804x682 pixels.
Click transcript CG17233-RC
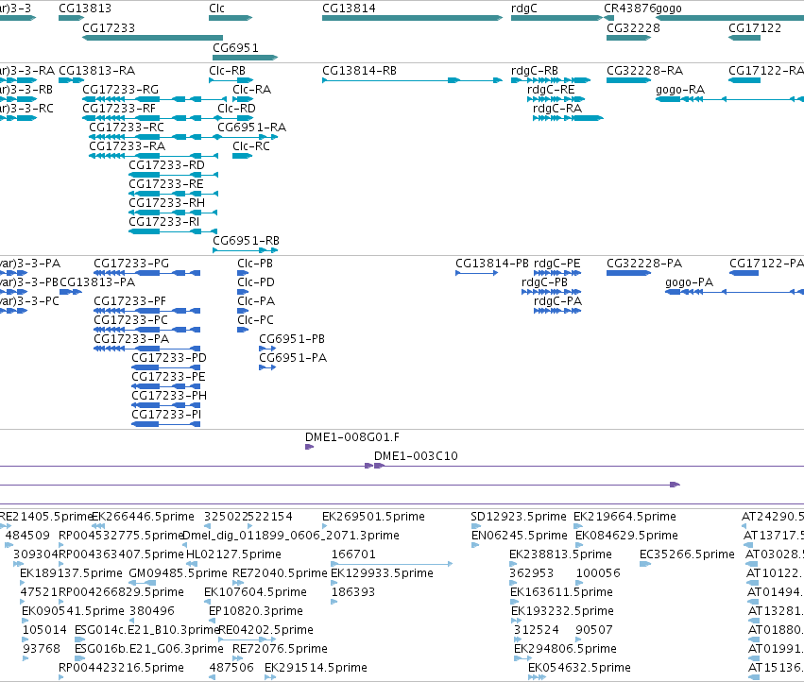127,128
